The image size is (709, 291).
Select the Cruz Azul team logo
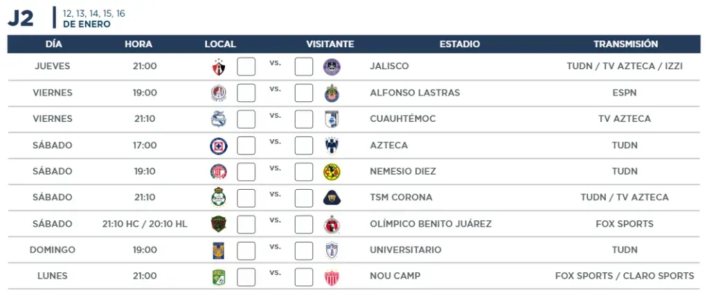[x=219, y=145]
